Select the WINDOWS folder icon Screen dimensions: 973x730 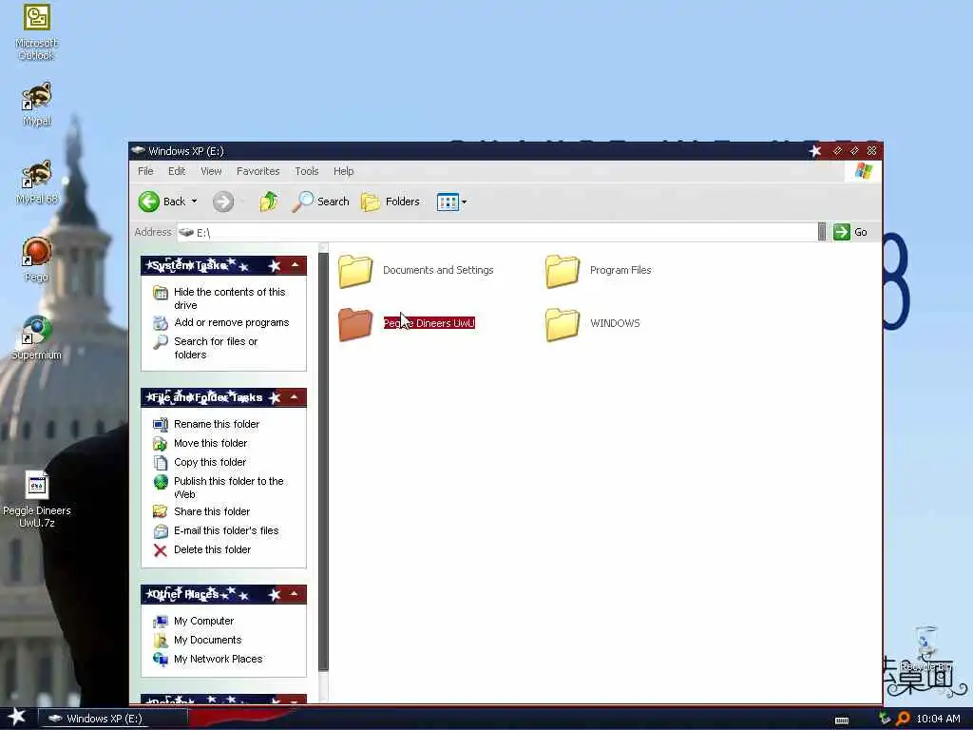pos(563,325)
